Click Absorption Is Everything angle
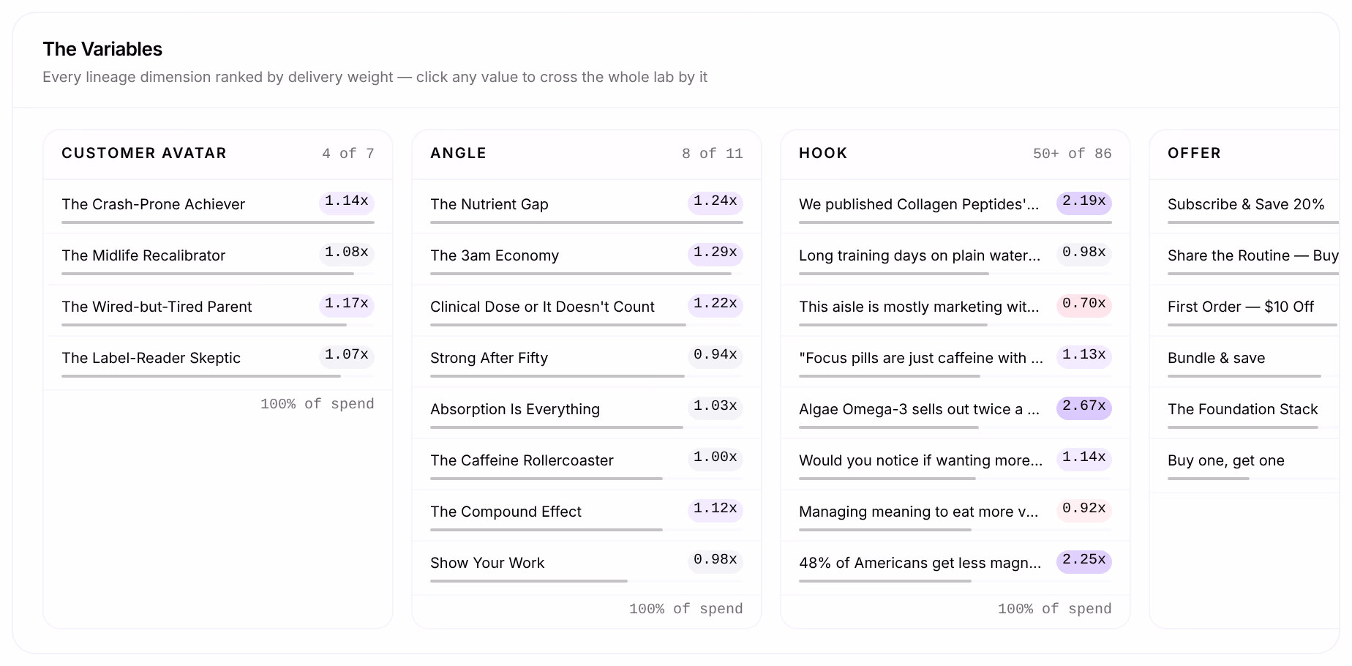Screen dimensions: 1352x666 (587, 411)
